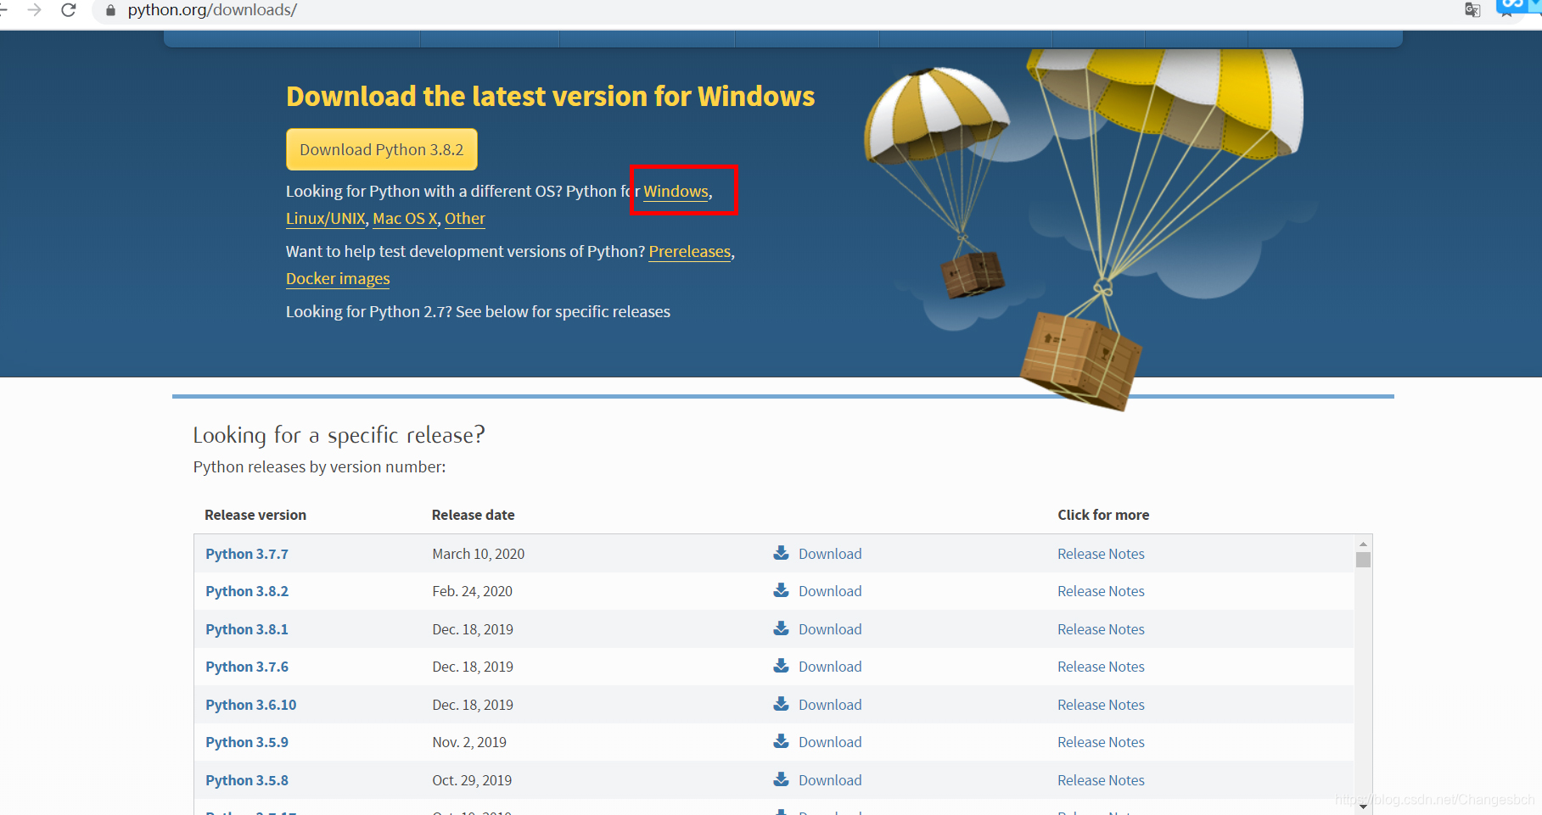Click download icon for Python 3.8.2

coord(781,590)
